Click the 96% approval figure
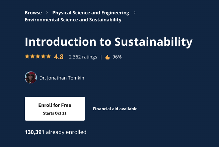Image resolution: width=219 pixels, height=147 pixels. [x=117, y=57]
